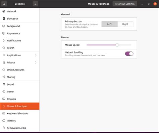159x133 pixels.
Task: Click the Mouse & Touchpad mouse icon
Action: pyautogui.click(x=4, y=106)
